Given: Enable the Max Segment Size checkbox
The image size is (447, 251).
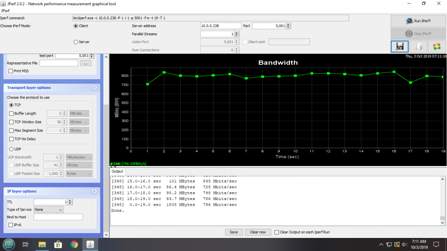Looking at the screenshot, I should click(x=11, y=131).
